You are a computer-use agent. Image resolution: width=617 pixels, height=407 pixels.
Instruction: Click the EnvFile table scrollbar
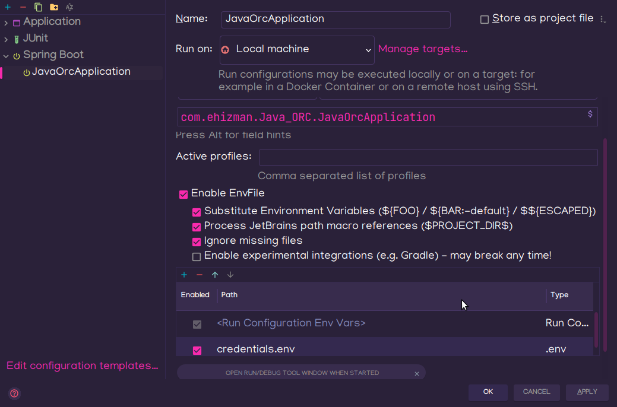pyautogui.click(x=596, y=329)
